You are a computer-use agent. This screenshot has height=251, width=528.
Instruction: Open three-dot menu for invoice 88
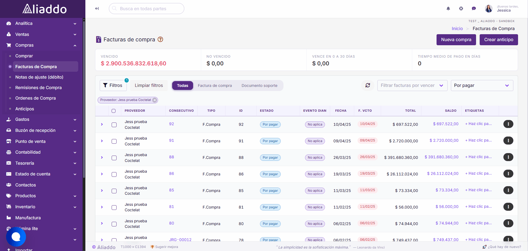point(508,157)
